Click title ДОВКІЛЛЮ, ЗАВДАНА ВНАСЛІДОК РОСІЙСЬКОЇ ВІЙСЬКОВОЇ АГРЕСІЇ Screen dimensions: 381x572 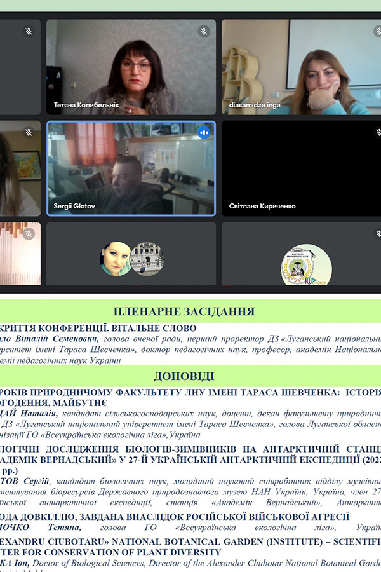(x=185, y=517)
